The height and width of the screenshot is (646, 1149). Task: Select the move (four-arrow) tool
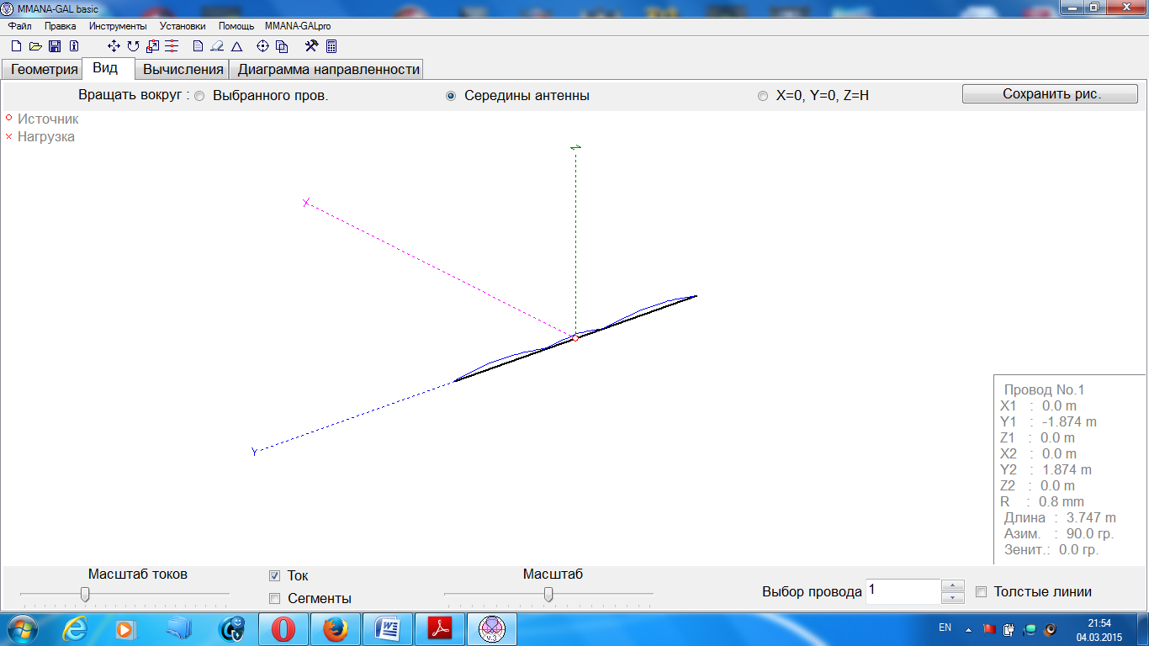pos(114,46)
